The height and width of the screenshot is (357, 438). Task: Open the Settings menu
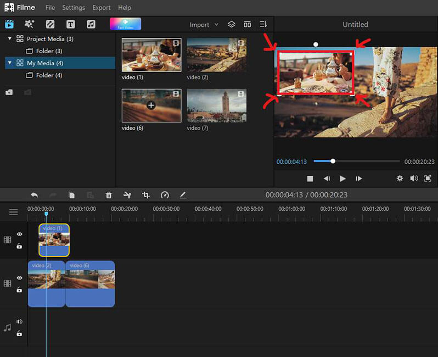point(74,8)
